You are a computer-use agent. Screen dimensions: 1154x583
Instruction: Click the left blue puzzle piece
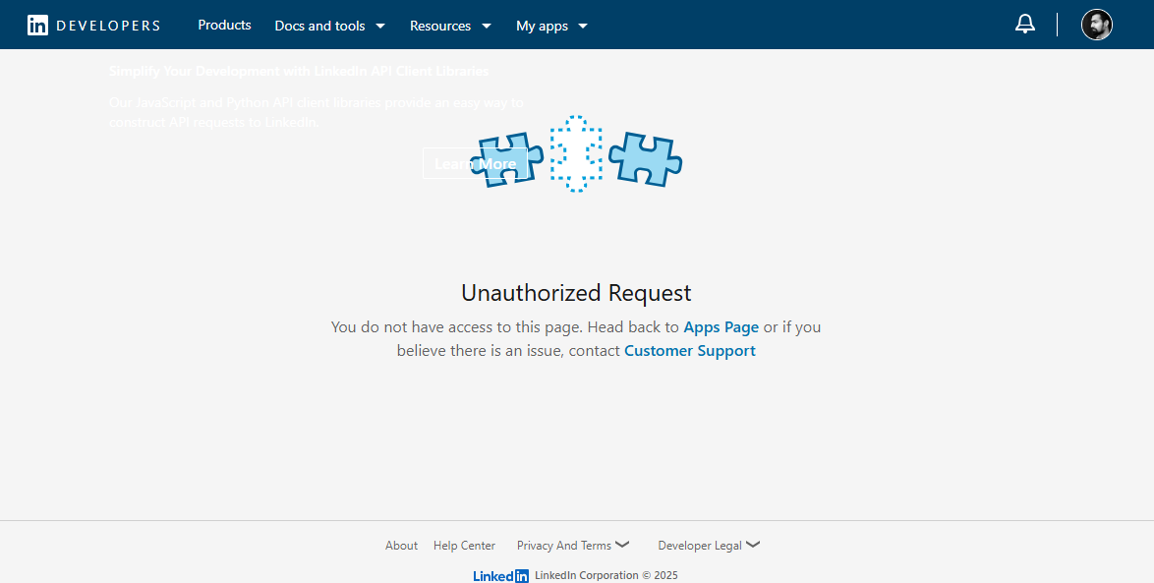(509, 161)
